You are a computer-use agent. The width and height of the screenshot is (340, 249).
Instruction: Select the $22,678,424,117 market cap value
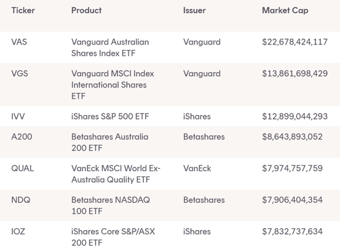click(x=295, y=42)
